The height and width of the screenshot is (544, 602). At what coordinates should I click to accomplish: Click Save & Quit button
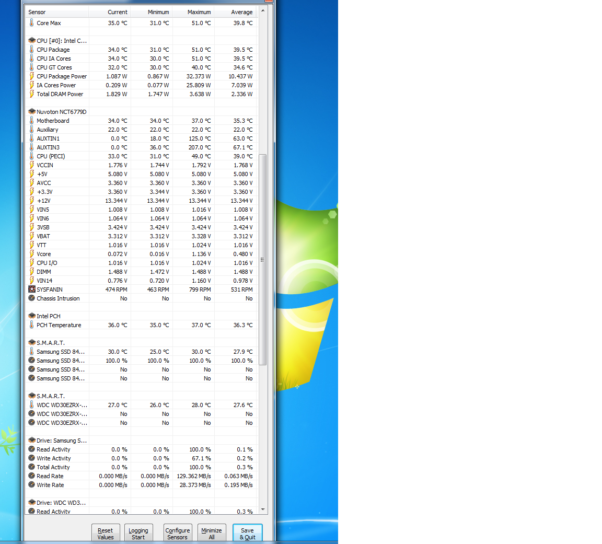click(248, 533)
